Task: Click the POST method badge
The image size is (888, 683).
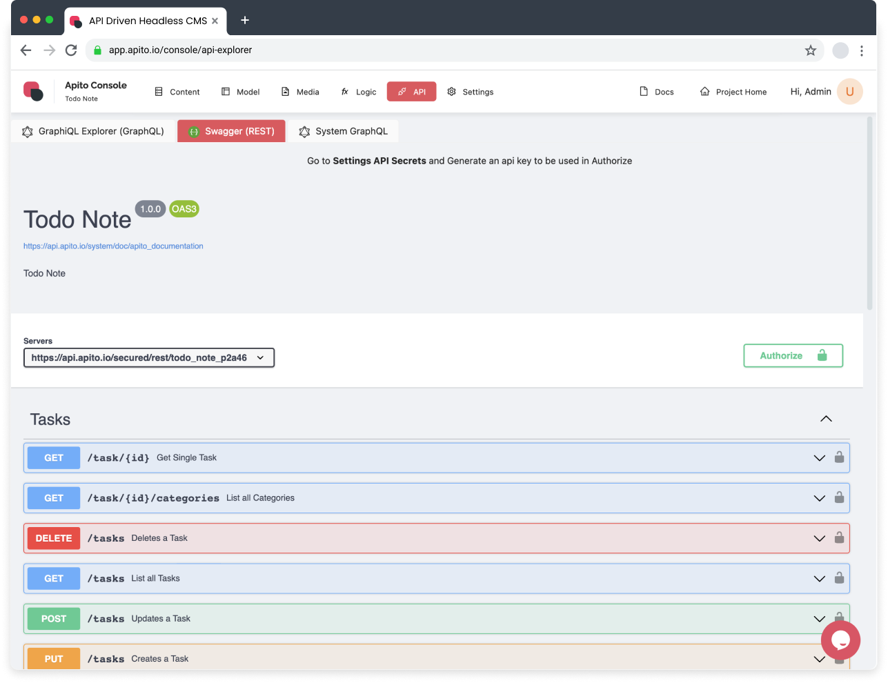Action: [x=54, y=619]
